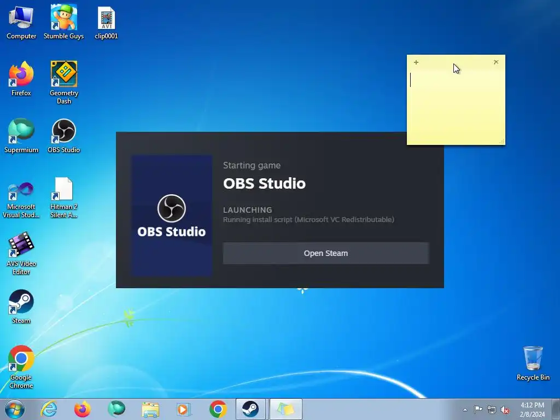Open the Computer desktop icon
Screen dimensions: 560x420
click(21, 22)
